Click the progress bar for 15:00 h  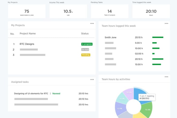(157, 64)
